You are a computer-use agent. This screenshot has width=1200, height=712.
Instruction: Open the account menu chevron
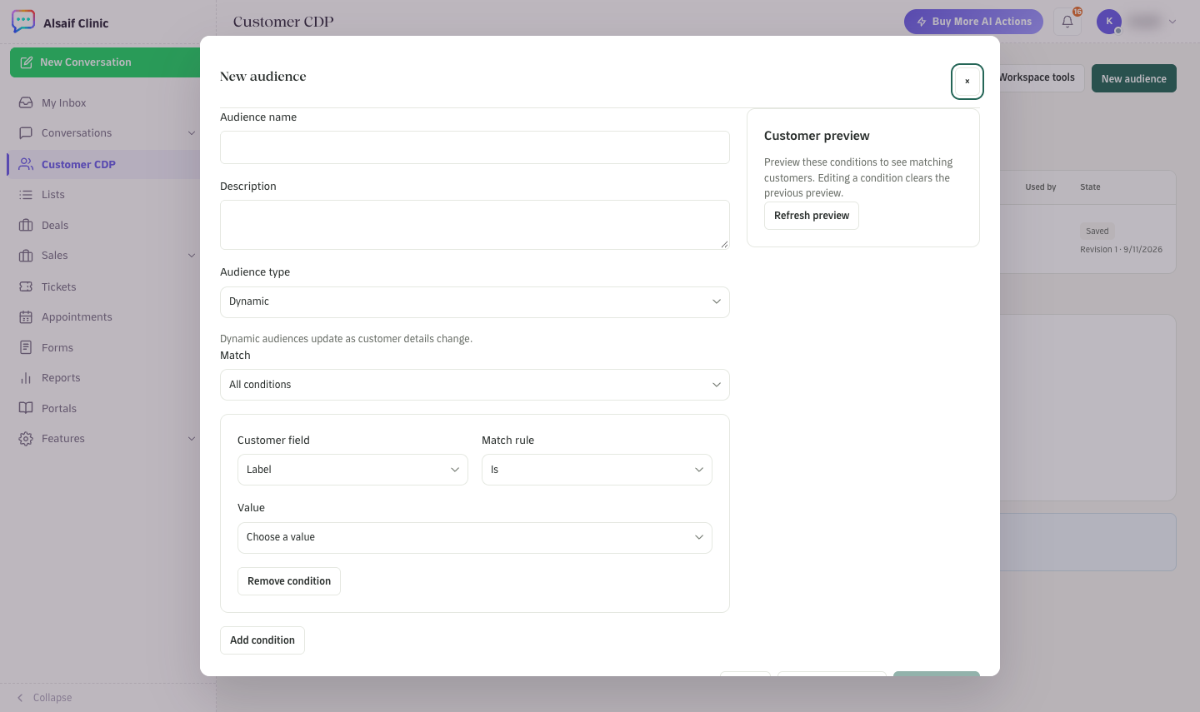(x=1172, y=22)
